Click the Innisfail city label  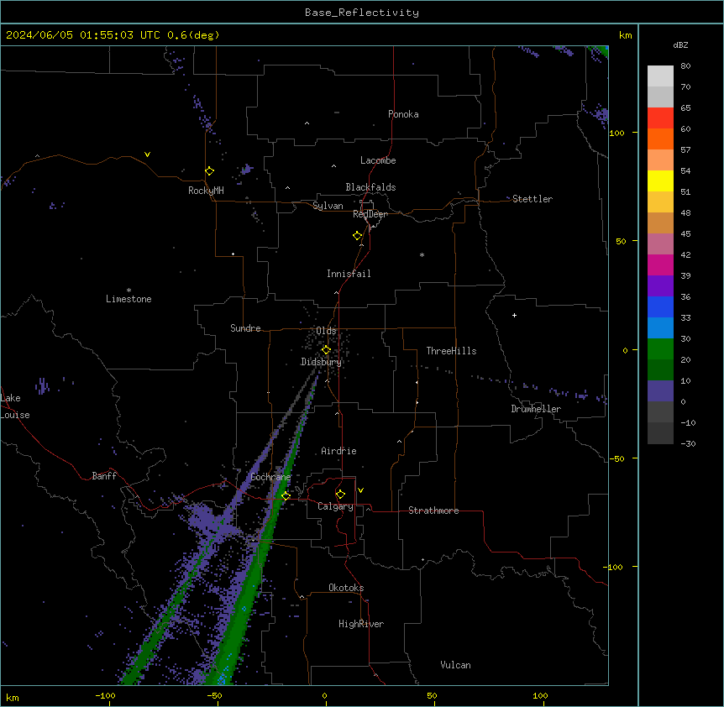pyautogui.click(x=349, y=274)
